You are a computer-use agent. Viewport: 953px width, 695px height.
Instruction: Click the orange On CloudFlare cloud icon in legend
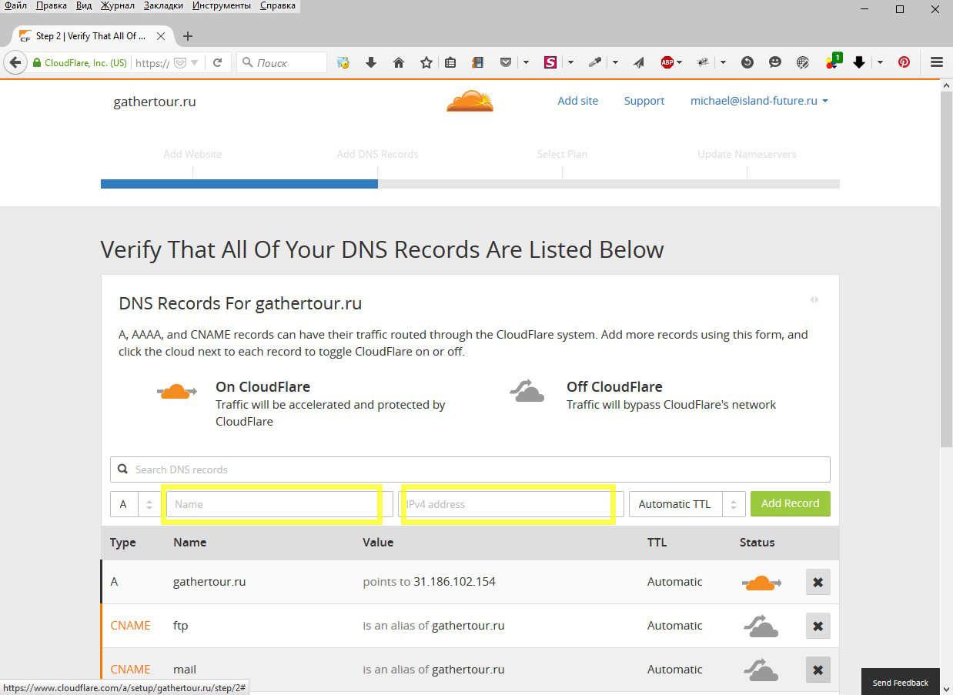click(177, 392)
